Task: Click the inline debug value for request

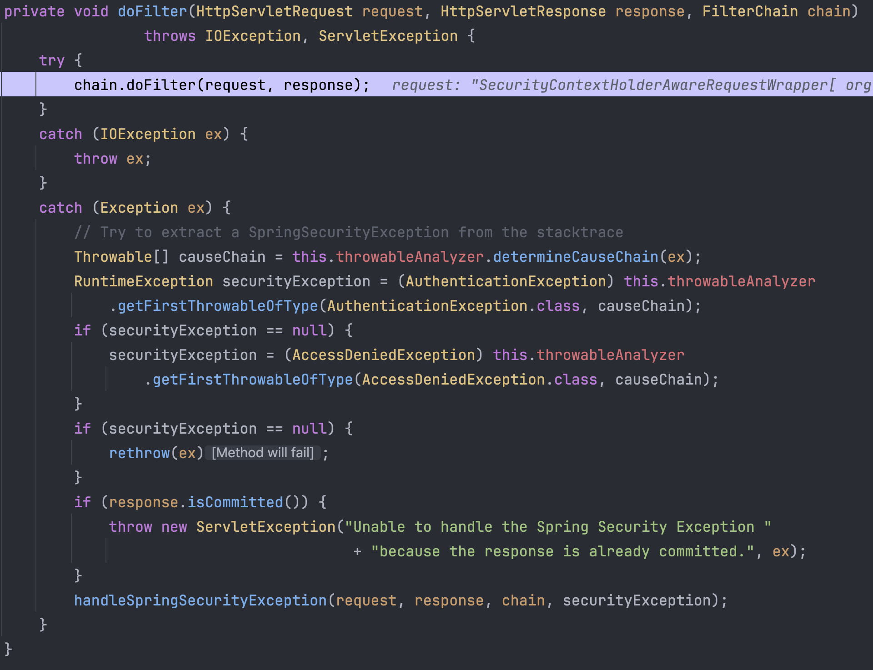Action: coord(631,85)
